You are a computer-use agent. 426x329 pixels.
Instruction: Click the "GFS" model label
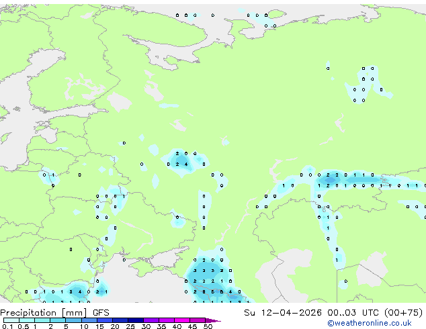click(x=101, y=313)
